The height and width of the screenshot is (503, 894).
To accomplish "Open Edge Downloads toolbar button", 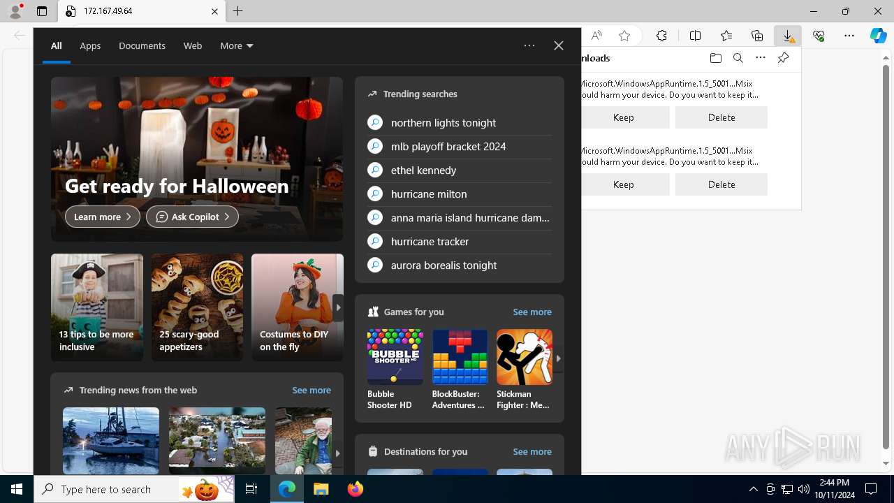I will 788,36.
